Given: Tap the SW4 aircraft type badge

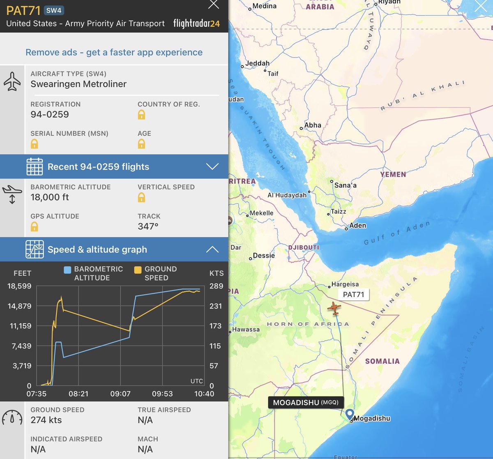Looking at the screenshot, I should (x=54, y=11).
